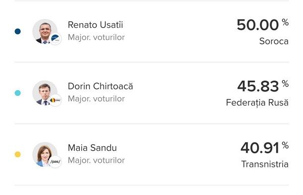
Task: Click the yellow dot beside Maia Sandu
Action: click(x=18, y=155)
